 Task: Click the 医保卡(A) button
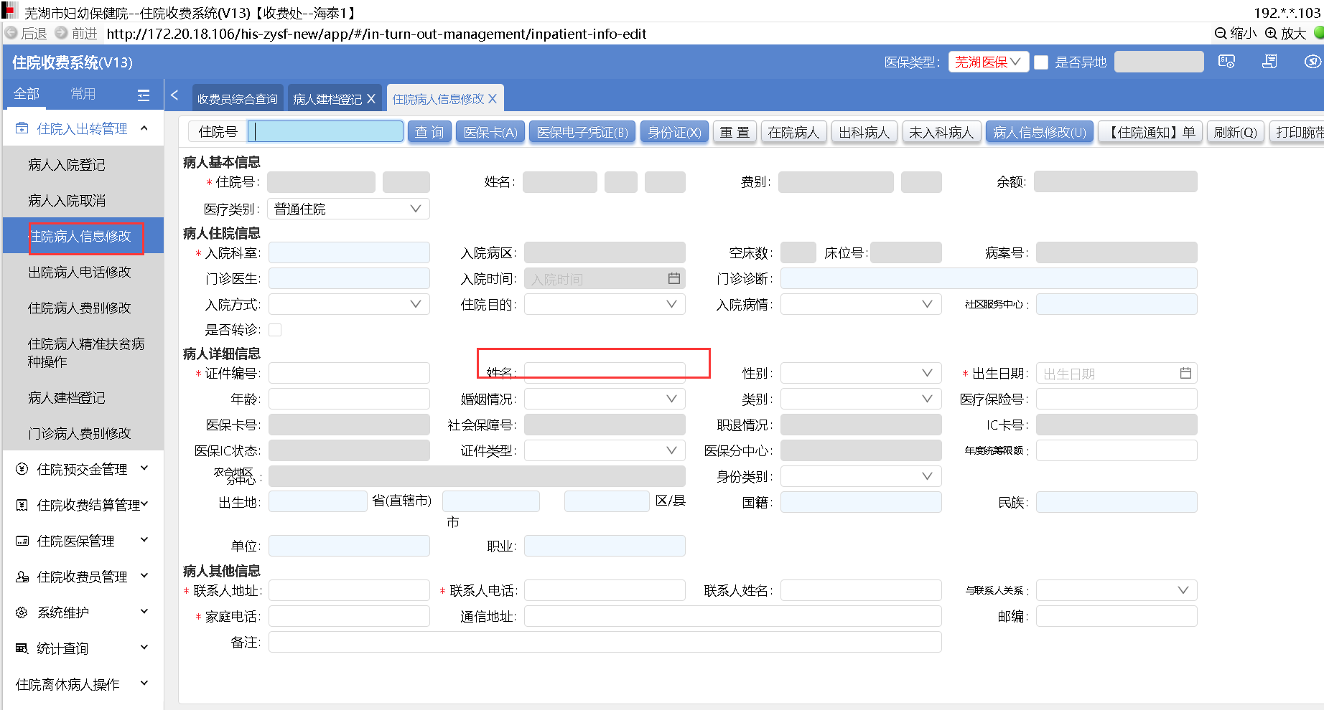tap(490, 132)
